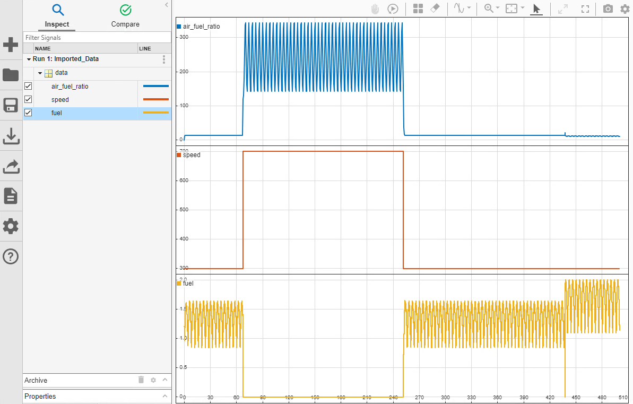Click the Export share arrow icon
Screen dimensions: 633x404
pyautogui.click(x=11, y=166)
